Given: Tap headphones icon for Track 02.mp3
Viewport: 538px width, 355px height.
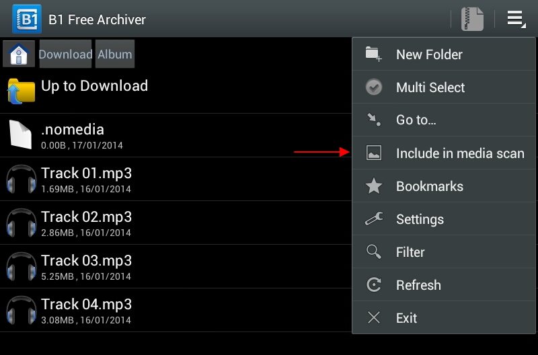Looking at the screenshot, I should click(x=22, y=223).
